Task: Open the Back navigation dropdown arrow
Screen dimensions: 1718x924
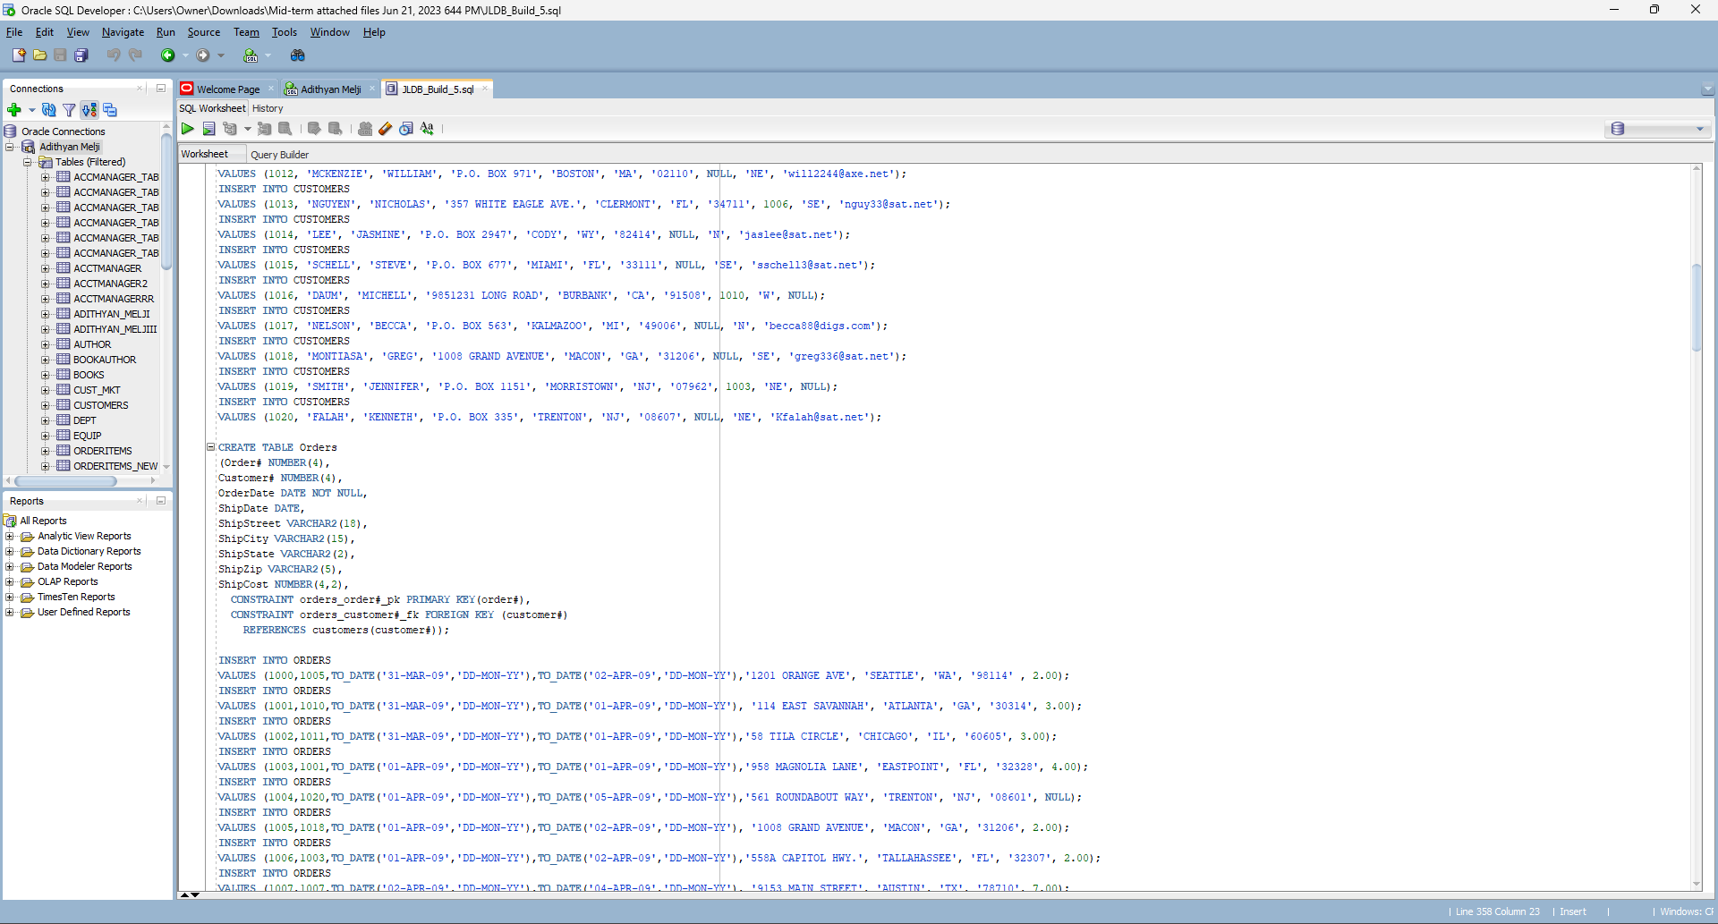Action: pyautogui.click(x=183, y=55)
